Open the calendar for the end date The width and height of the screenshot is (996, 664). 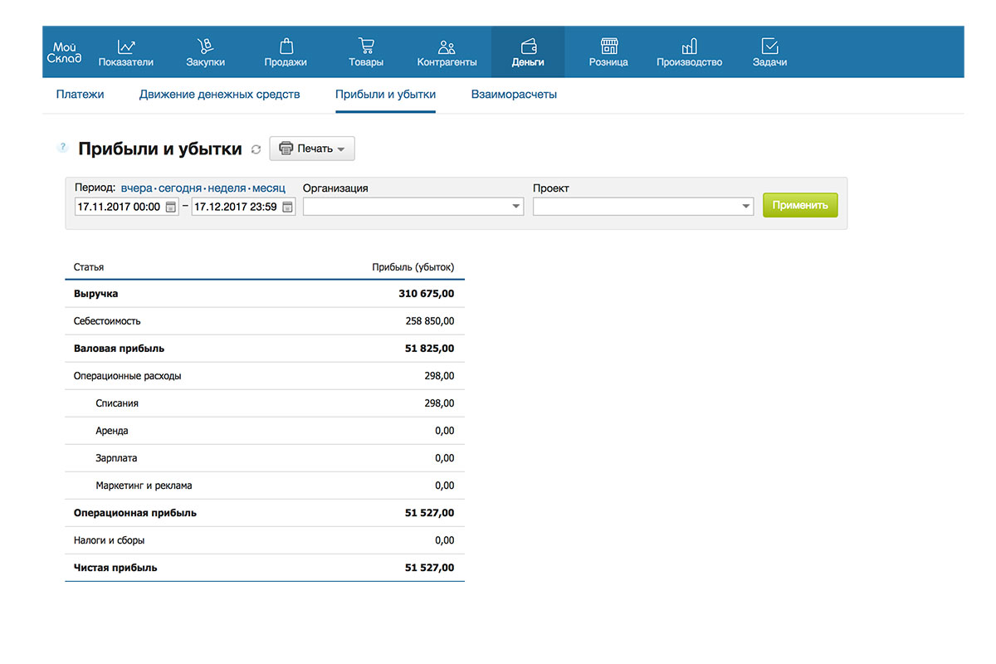[287, 207]
